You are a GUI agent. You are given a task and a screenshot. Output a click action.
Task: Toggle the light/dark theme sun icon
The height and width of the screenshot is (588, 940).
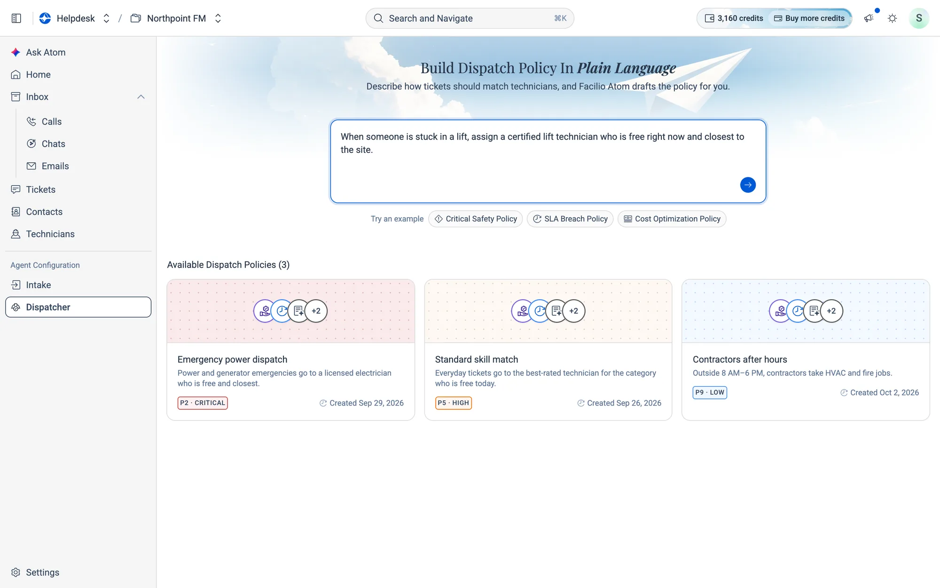pos(892,18)
